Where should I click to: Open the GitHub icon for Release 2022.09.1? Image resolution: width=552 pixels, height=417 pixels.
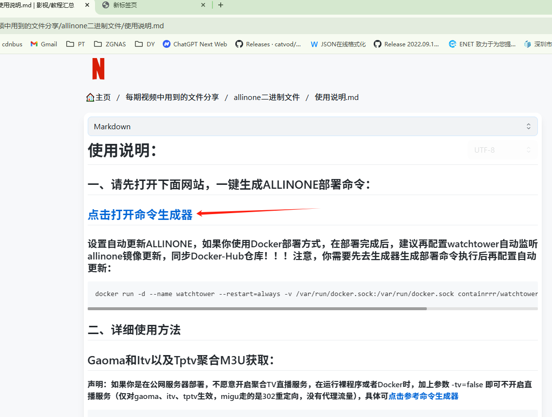378,44
